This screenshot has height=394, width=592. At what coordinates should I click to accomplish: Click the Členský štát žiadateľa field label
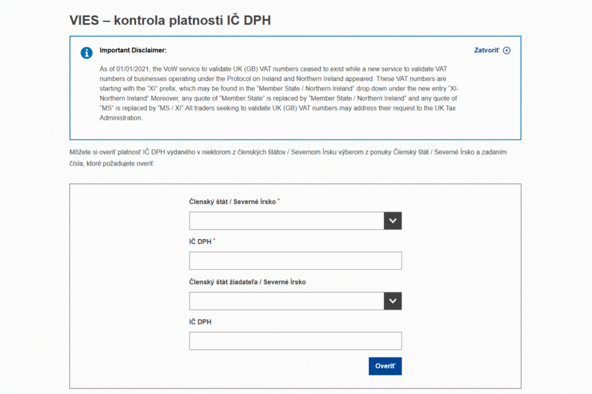(x=249, y=282)
